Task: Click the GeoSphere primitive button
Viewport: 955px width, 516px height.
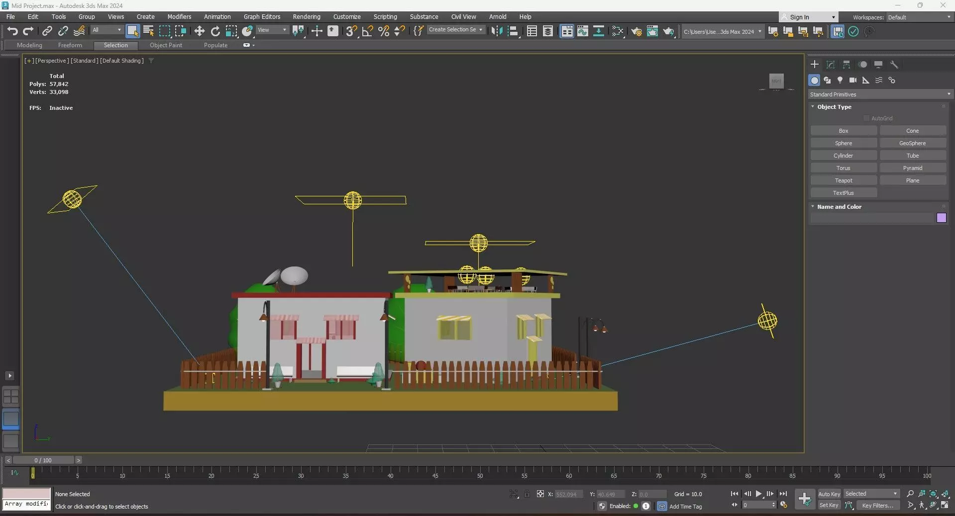Action: (x=913, y=143)
